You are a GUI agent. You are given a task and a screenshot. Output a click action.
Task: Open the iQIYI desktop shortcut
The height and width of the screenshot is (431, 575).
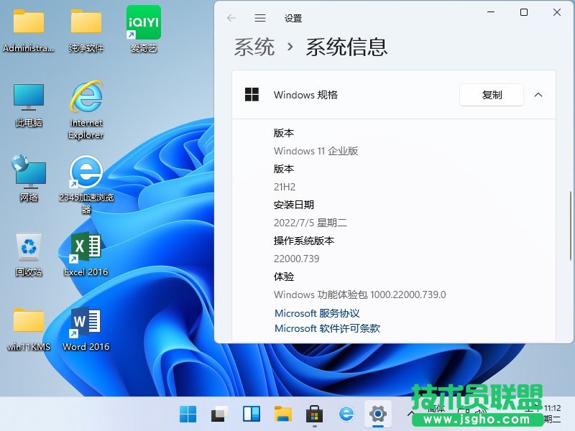(x=144, y=23)
